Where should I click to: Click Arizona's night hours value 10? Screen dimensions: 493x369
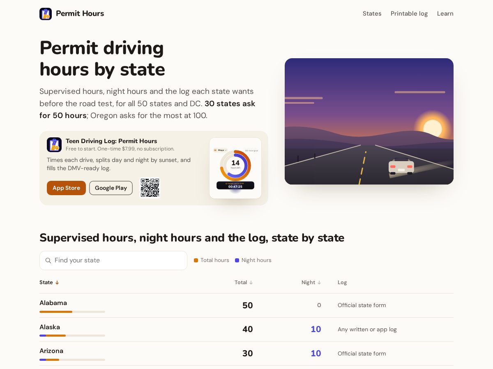(316, 353)
